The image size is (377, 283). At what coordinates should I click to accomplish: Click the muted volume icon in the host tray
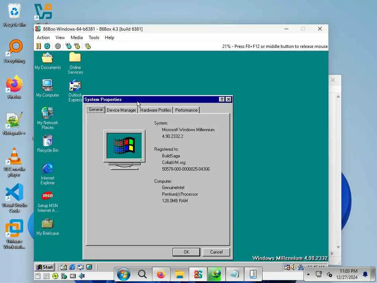click(330, 274)
